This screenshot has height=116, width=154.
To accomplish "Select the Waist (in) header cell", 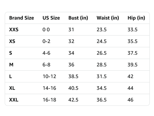I will click(x=108, y=18).
